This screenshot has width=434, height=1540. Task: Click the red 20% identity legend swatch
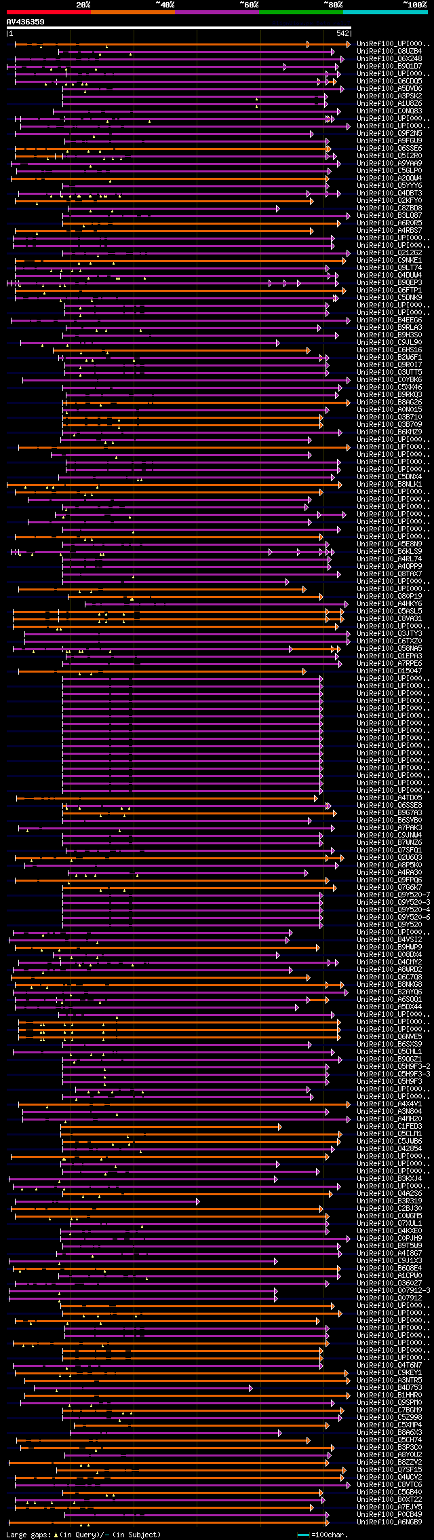pyautogui.click(x=48, y=12)
